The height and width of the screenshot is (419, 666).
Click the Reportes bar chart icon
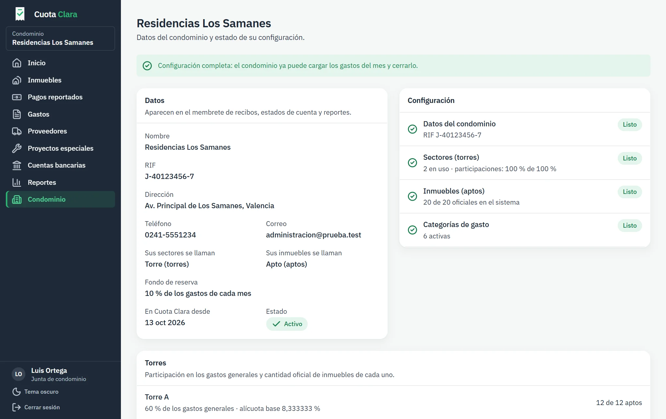[x=17, y=183]
